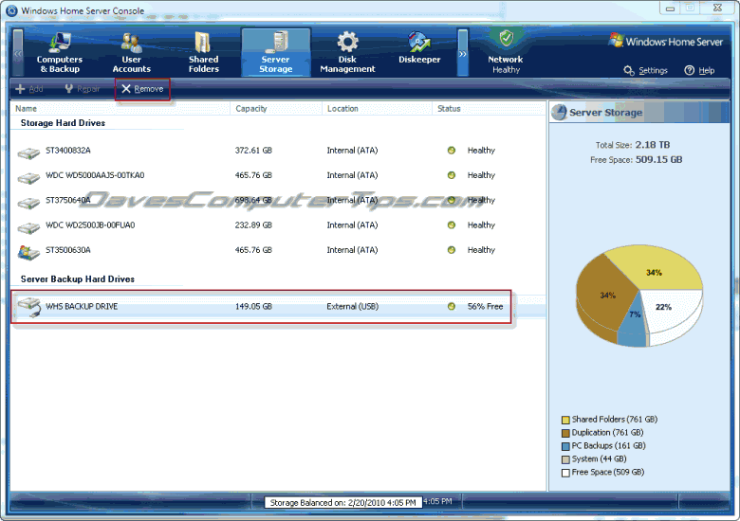Click health status icon for ST3500630A
This screenshot has width=740, height=521.
click(452, 250)
